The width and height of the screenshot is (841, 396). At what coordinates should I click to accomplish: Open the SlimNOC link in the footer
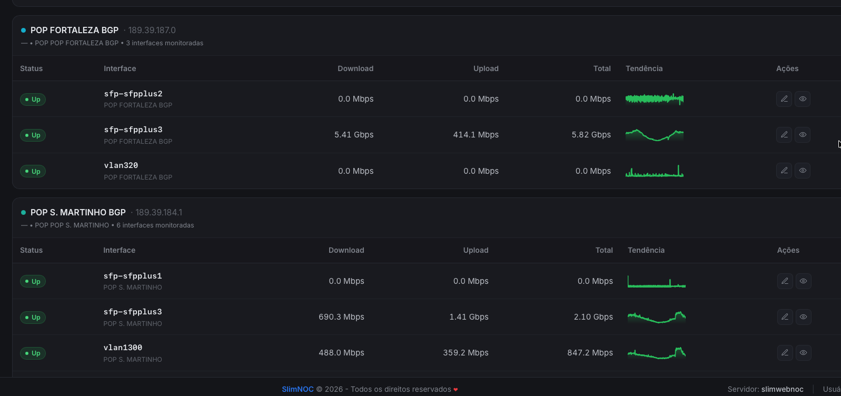click(298, 389)
